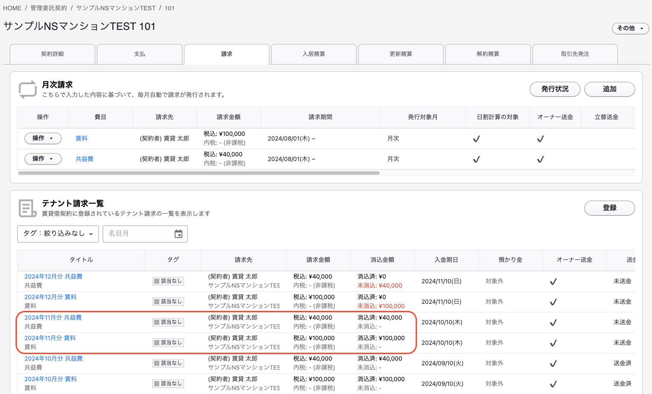Click the calendar icon in 名目月 field

178,234
